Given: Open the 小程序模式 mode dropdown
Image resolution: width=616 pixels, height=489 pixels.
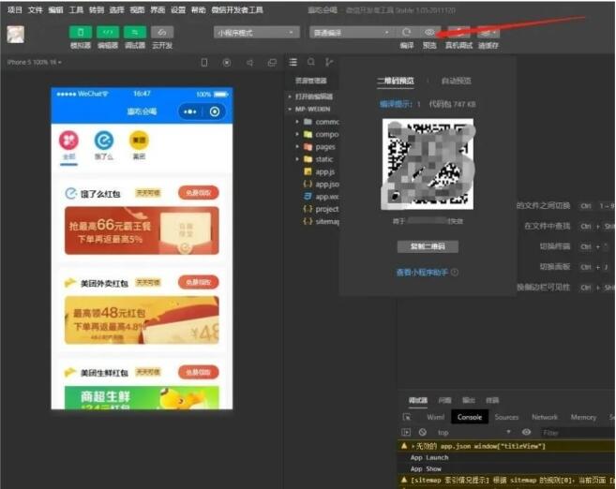Looking at the screenshot, I should point(257,33).
